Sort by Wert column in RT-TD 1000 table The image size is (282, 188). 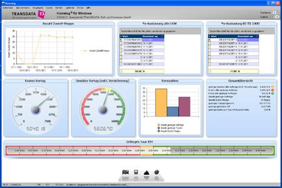tap(224, 36)
